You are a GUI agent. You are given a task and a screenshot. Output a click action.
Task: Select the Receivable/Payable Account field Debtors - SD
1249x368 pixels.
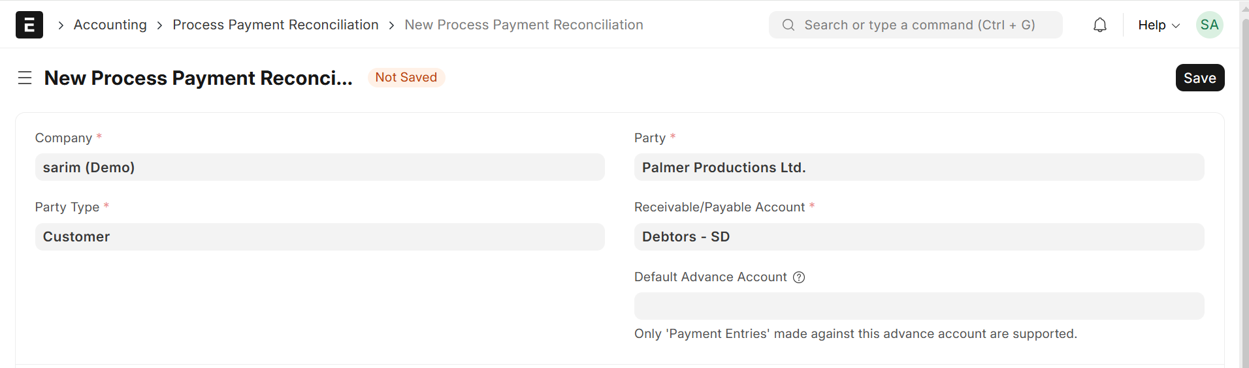[918, 237]
